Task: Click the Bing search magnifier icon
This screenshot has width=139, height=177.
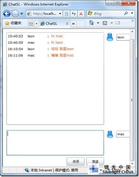Action: pyautogui.click(x=126, y=13)
